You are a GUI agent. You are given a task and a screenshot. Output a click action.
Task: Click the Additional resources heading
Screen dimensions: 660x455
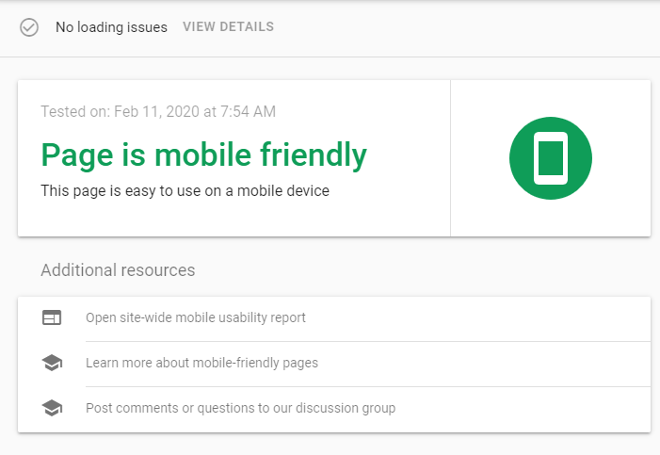[x=118, y=270]
